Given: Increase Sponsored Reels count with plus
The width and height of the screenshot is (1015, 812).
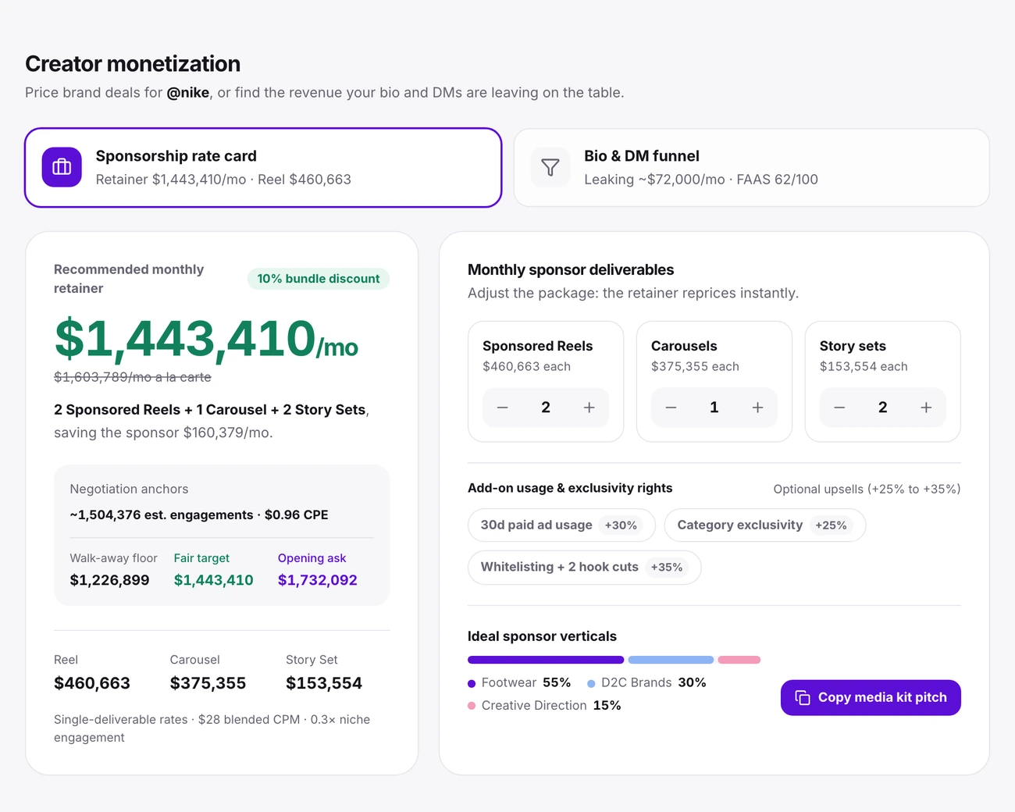Looking at the screenshot, I should [589, 408].
